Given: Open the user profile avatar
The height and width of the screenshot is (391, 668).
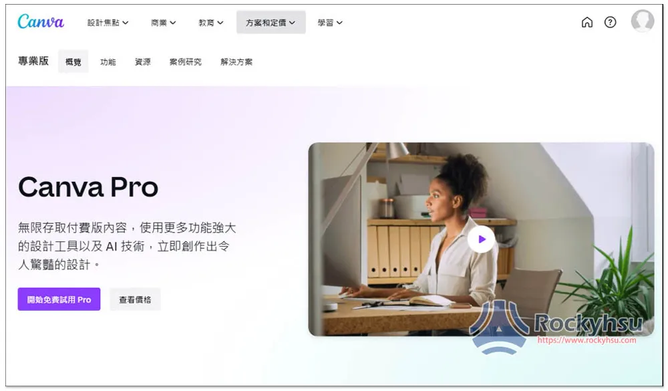Looking at the screenshot, I should coord(642,21).
